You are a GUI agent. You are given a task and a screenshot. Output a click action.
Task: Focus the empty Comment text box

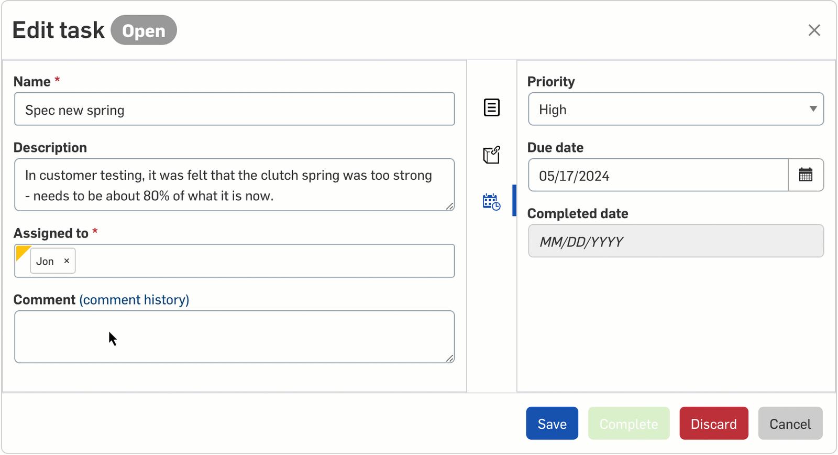coord(234,337)
